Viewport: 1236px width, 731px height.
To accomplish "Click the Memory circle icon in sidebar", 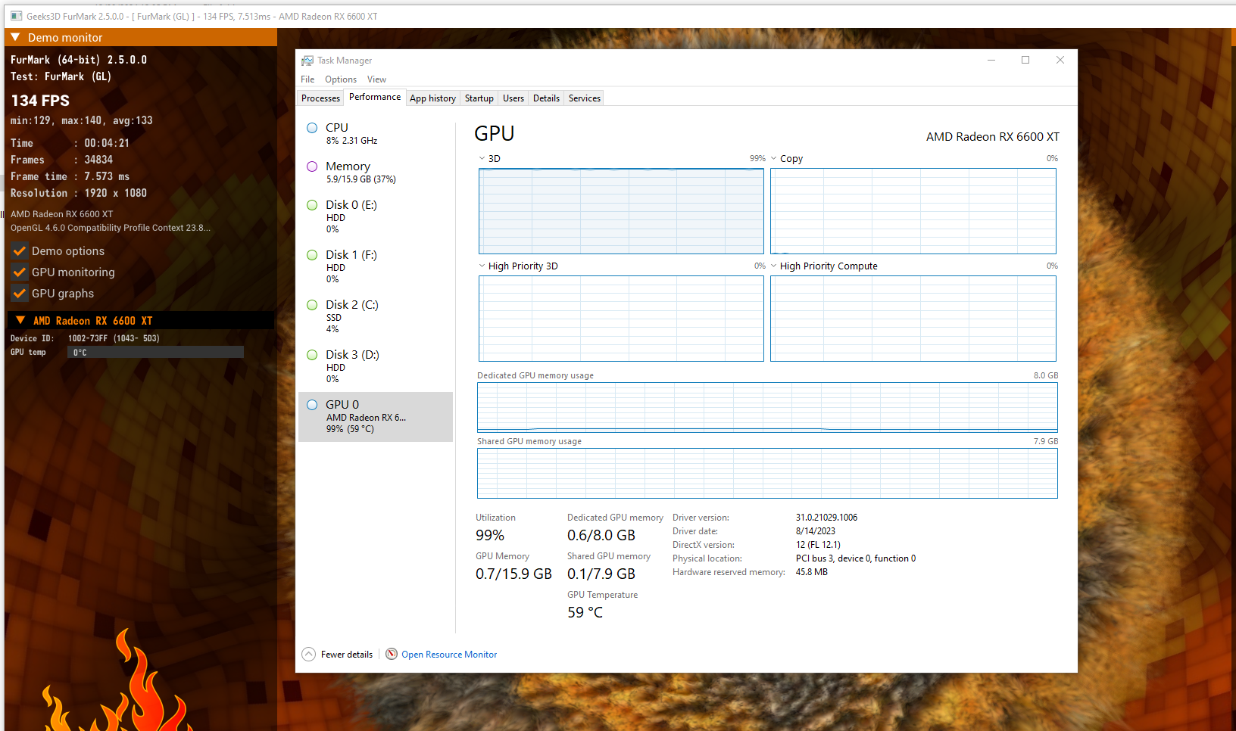I will (x=312, y=166).
